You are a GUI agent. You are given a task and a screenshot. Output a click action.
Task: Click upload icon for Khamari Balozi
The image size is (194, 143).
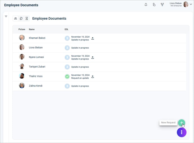click(92, 38)
